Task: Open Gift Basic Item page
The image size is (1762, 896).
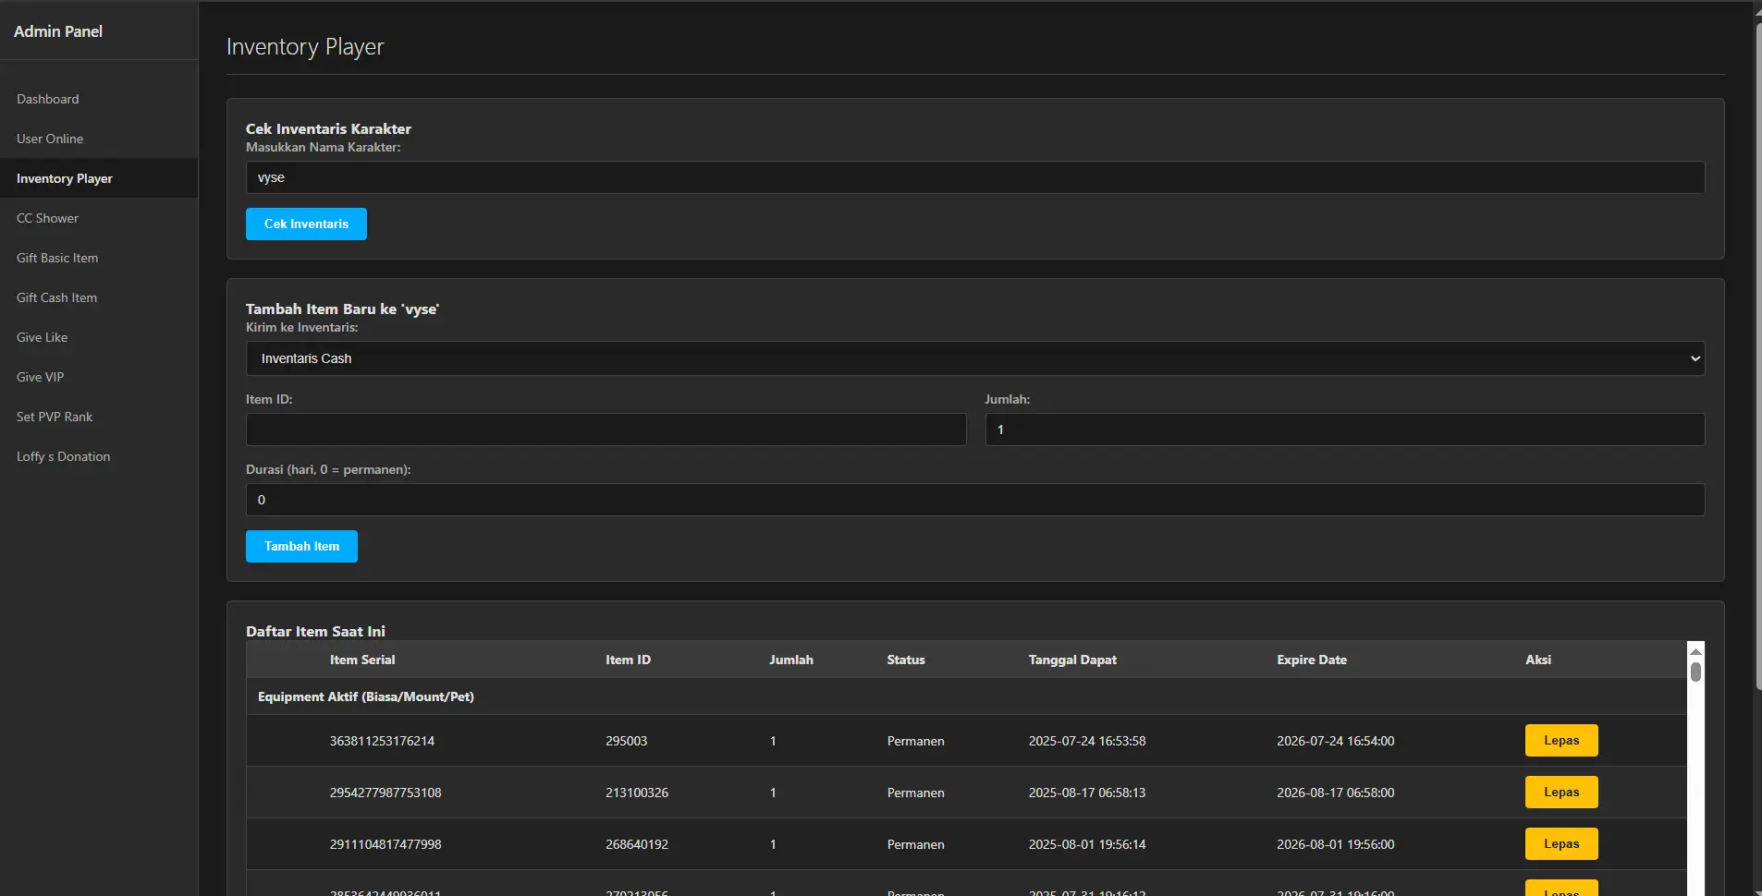Action: (99, 258)
